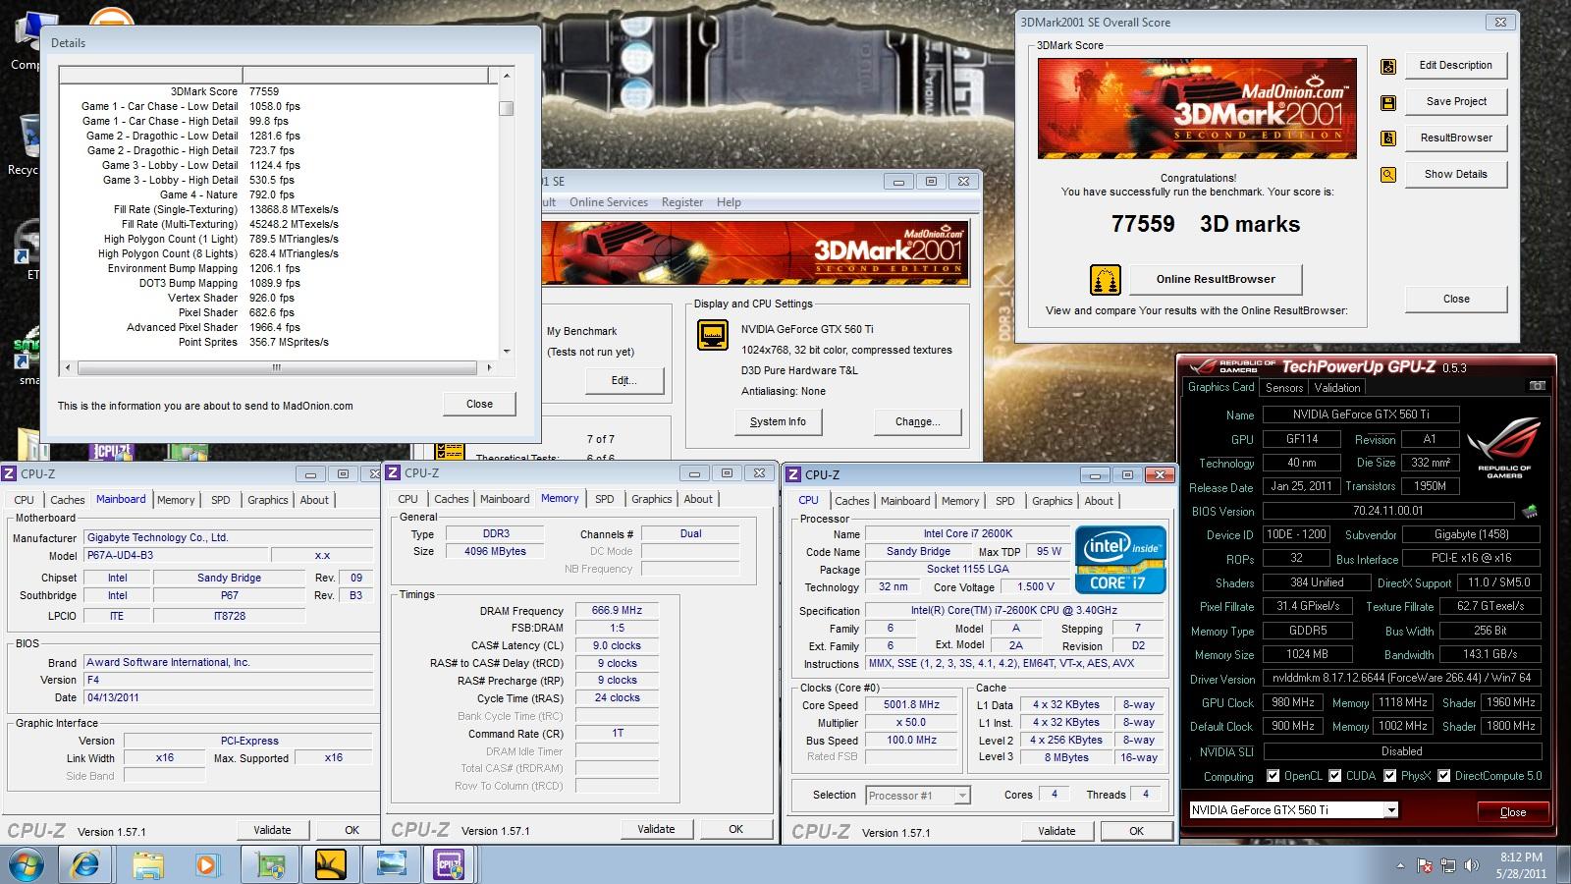Click the taskbar clock showing 8:12 PM

point(1521,865)
